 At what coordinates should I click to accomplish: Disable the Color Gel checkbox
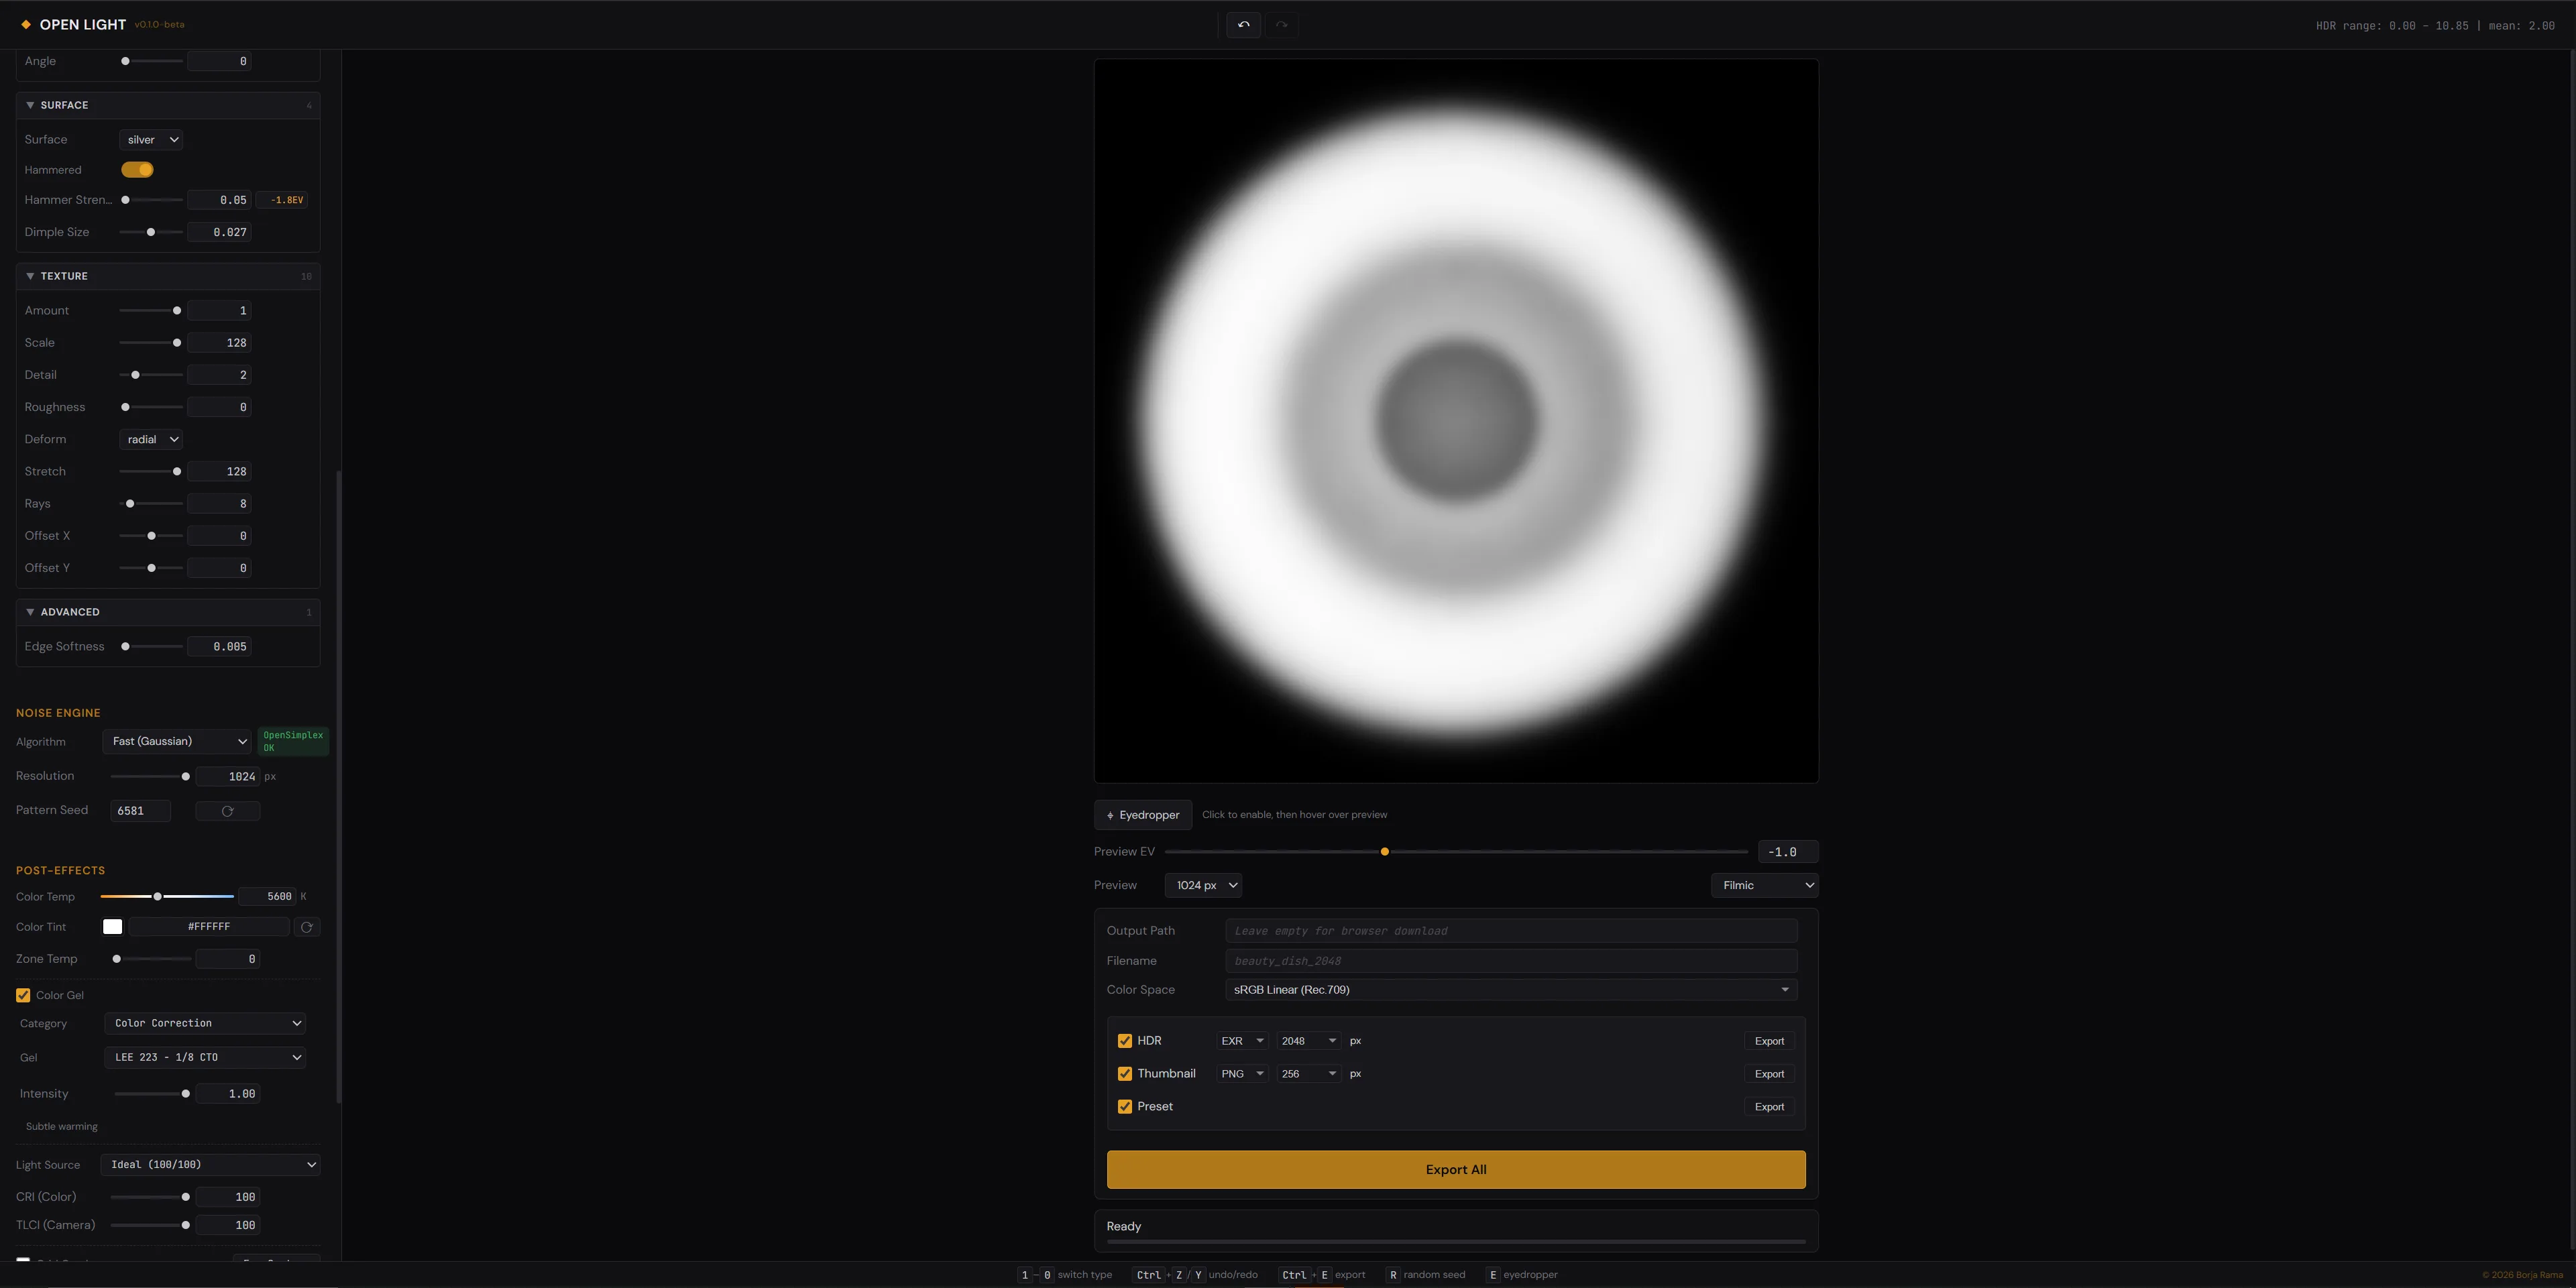[23, 995]
